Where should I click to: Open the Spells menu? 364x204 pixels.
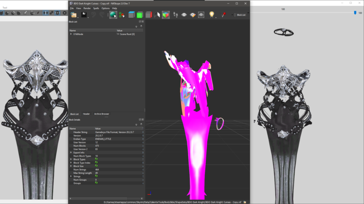pyautogui.click(x=96, y=8)
